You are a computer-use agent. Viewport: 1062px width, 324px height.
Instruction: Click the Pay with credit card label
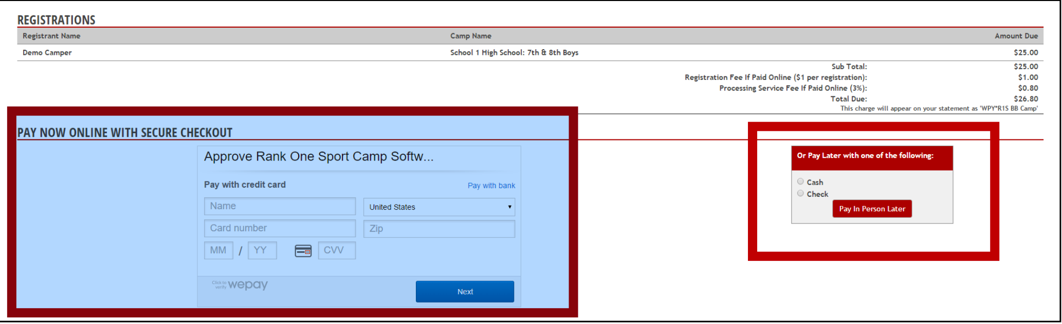point(245,185)
